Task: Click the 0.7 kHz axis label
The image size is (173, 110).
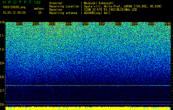Action: 2,91
